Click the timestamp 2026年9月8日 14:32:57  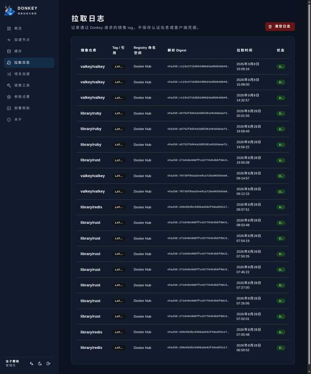pos(248,98)
